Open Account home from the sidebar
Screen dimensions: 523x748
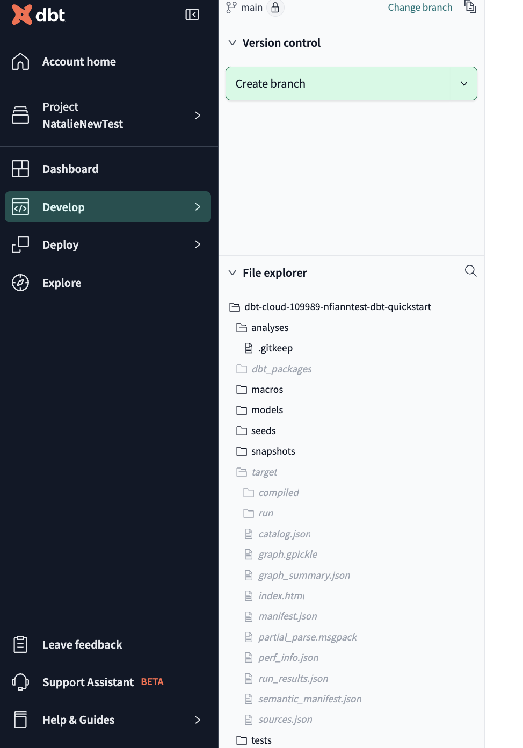(79, 62)
